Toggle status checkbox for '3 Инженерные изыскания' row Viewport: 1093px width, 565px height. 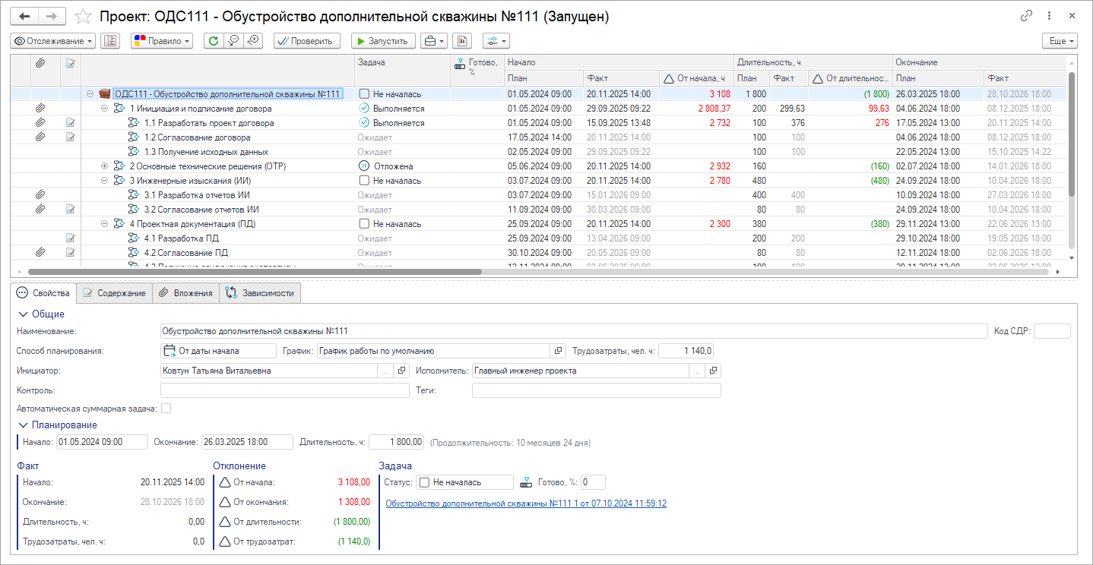(x=364, y=181)
